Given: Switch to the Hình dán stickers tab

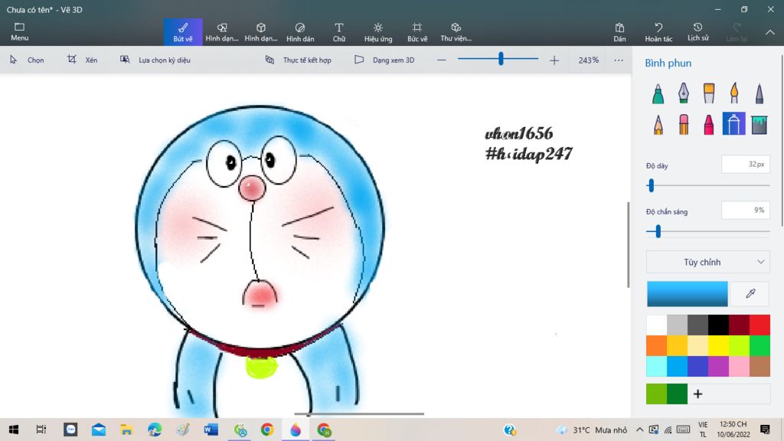Looking at the screenshot, I should tap(300, 31).
